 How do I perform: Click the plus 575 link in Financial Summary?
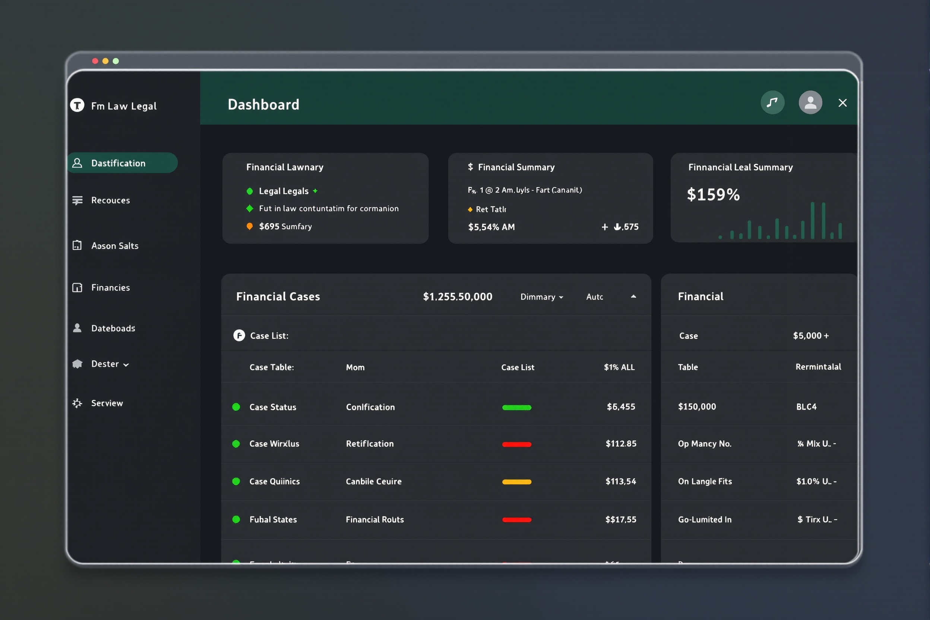620,227
